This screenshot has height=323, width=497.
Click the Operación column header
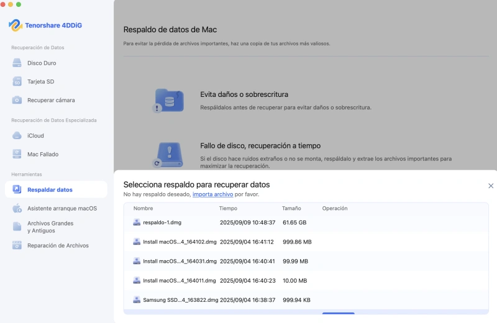335,208
